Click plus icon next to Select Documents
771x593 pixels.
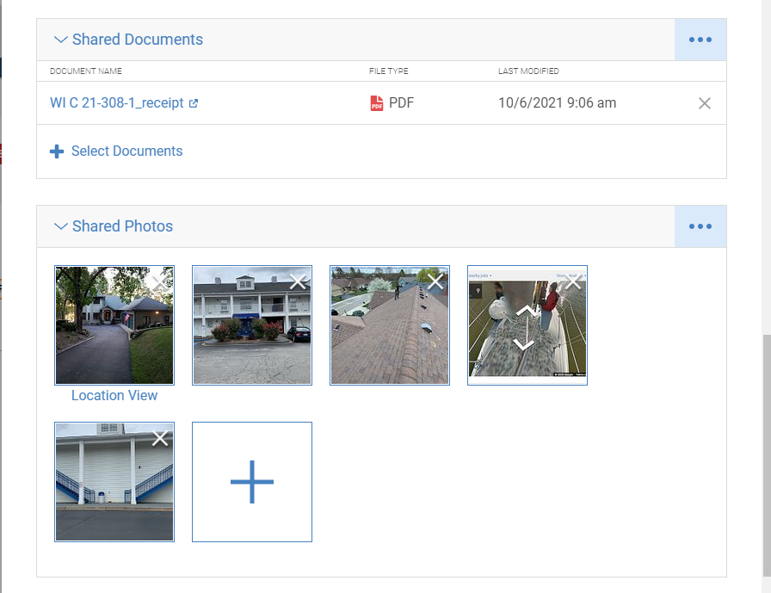(x=57, y=151)
